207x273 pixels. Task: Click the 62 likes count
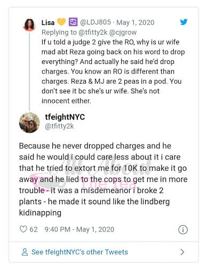pos(34,229)
